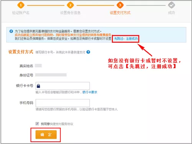
Task: Open the help question mark next to 设置支付方式
Action: [x=88, y=52]
